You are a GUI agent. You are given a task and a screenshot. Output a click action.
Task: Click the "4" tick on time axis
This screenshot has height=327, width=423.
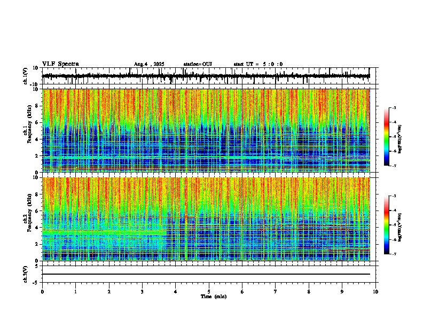tap(175, 292)
